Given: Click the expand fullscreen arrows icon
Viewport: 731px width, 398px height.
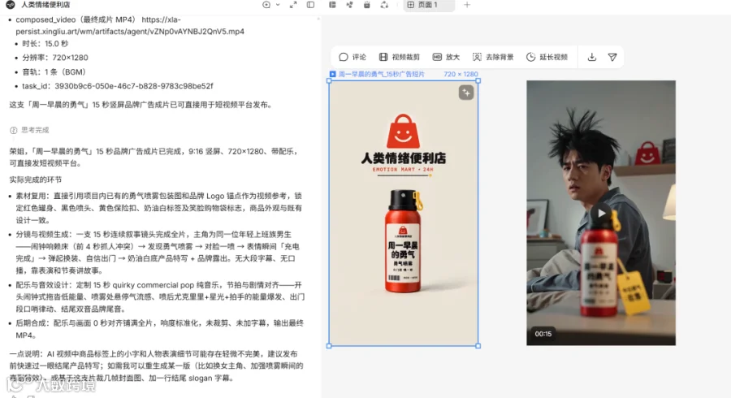Looking at the screenshot, I should [293, 5].
